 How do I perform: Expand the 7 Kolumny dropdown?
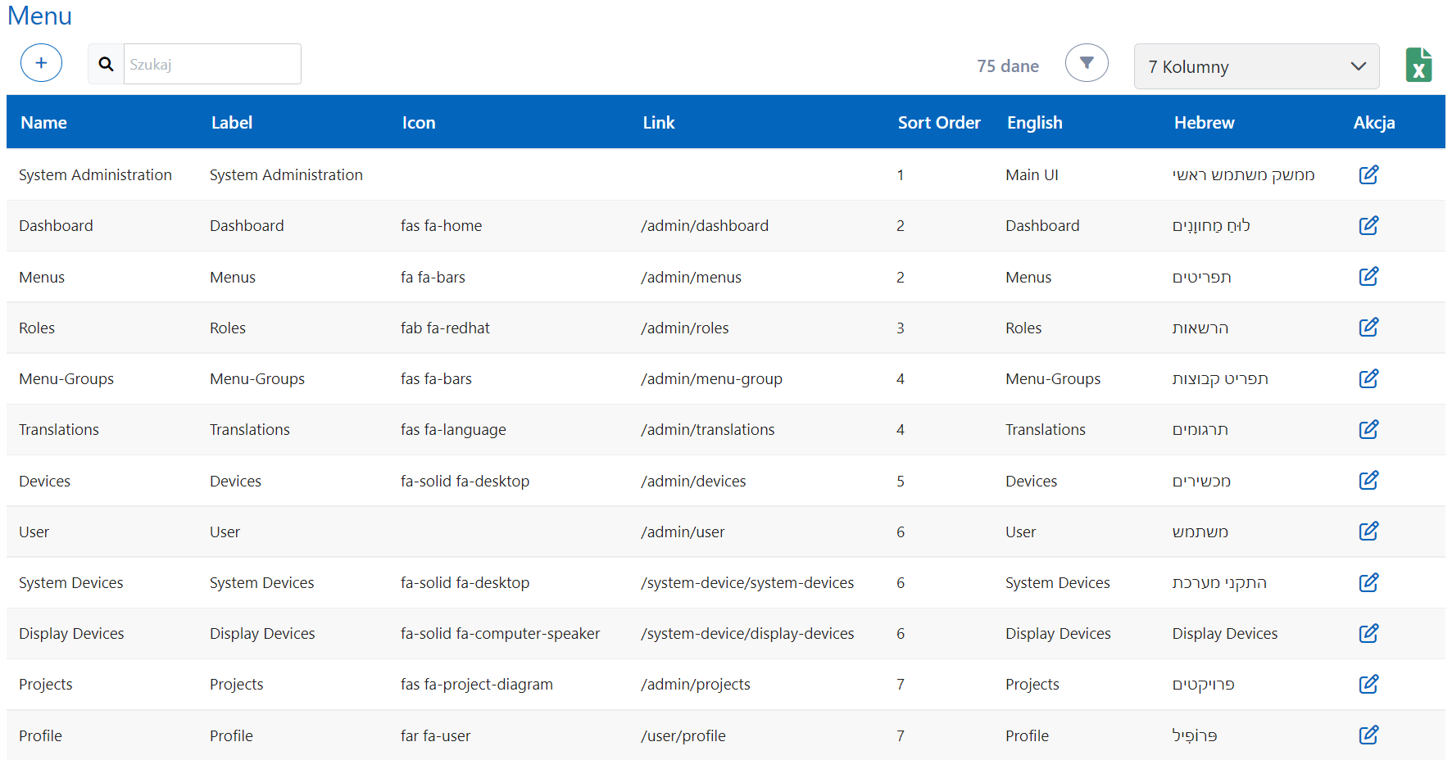(x=1256, y=66)
